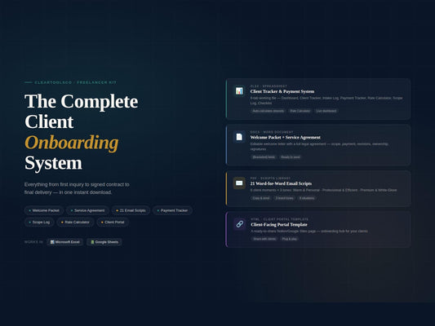The height and width of the screenshot is (326, 435).
Task: Click the chain link portal icon
Action: tap(240, 224)
